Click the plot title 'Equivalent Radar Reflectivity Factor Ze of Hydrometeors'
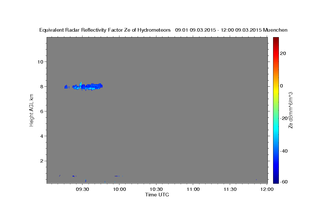331x220 pixels. pos(105,30)
